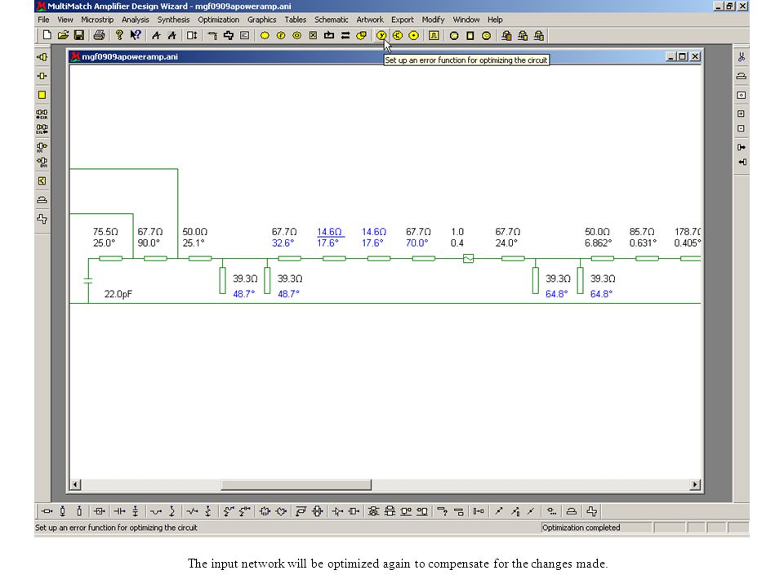Maximize the mgf0909apoweramp.ani child window
Image resolution: width=784 pixels, height=588 pixels.
point(683,56)
